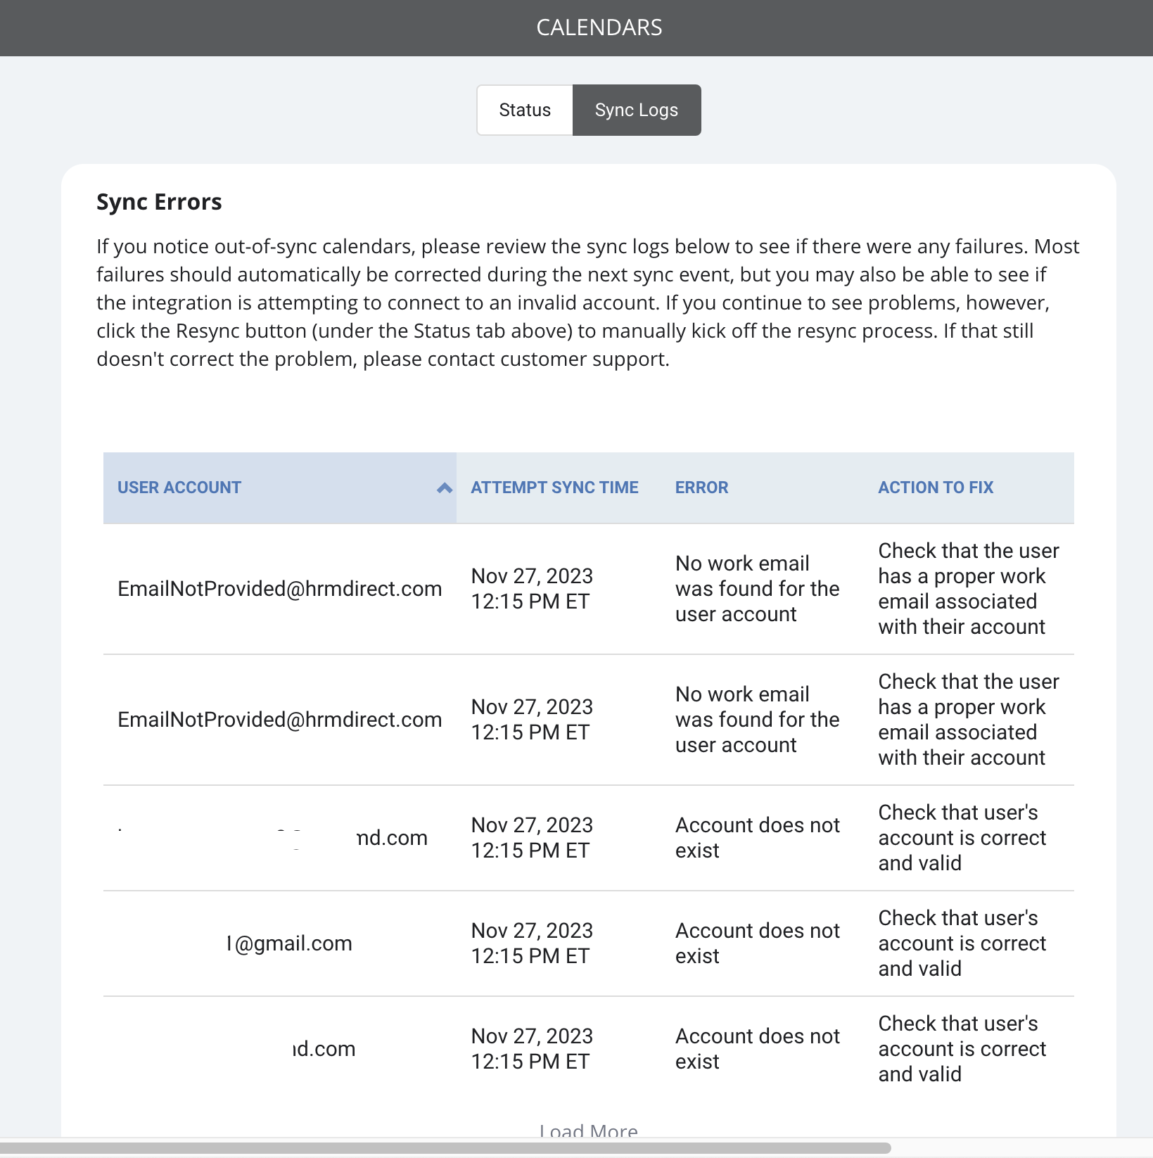
Task: Click first 'No work email was found' error
Action: pos(758,589)
